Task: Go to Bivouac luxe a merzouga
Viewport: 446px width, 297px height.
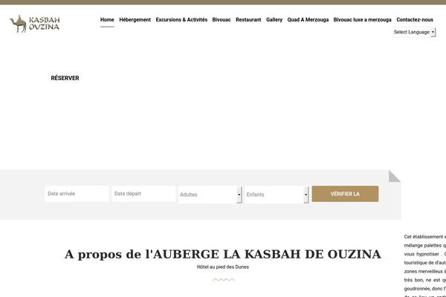Action: click(363, 19)
